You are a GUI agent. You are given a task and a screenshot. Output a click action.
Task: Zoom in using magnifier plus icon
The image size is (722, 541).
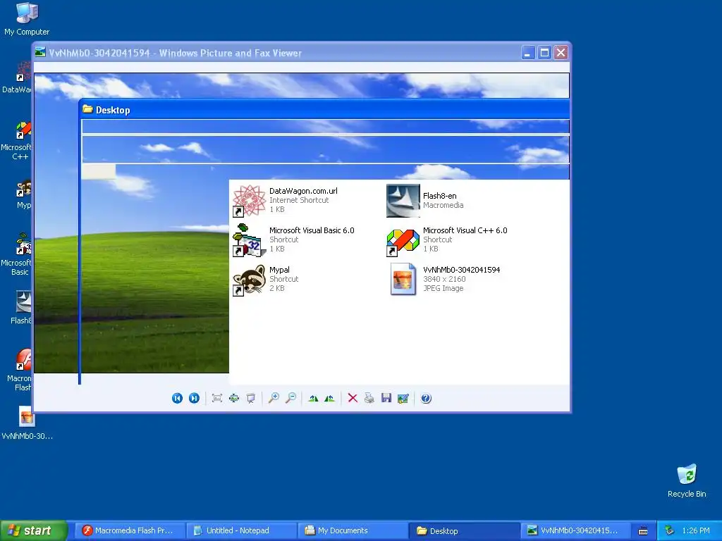(274, 399)
